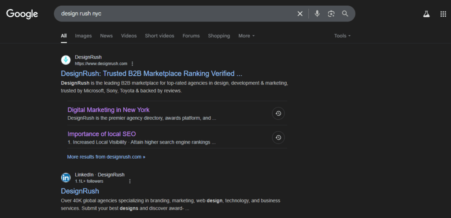This screenshot has width=451, height=218.
Task: Click snippet '1. Increased Local Visibility'
Action: coord(141,142)
